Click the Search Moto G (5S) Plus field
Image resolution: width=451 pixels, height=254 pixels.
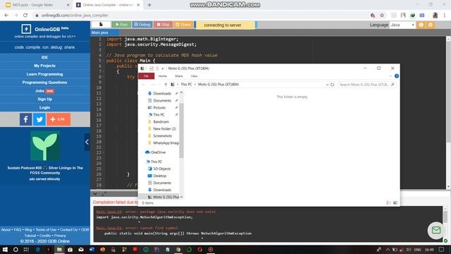[366, 85]
